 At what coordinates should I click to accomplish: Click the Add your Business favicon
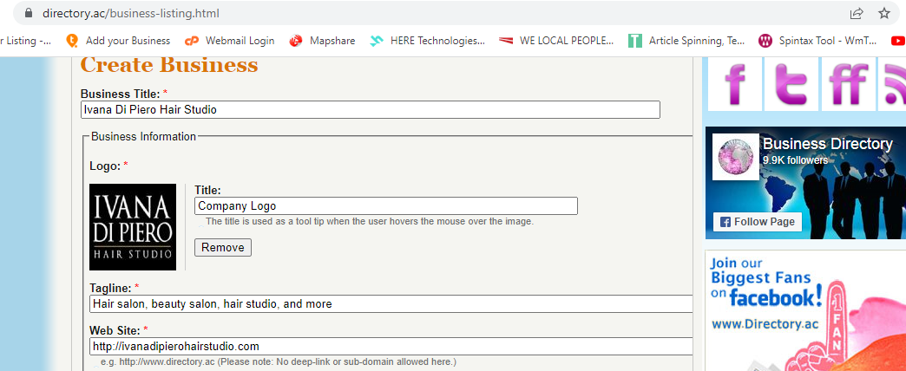[x=72, y=41]
